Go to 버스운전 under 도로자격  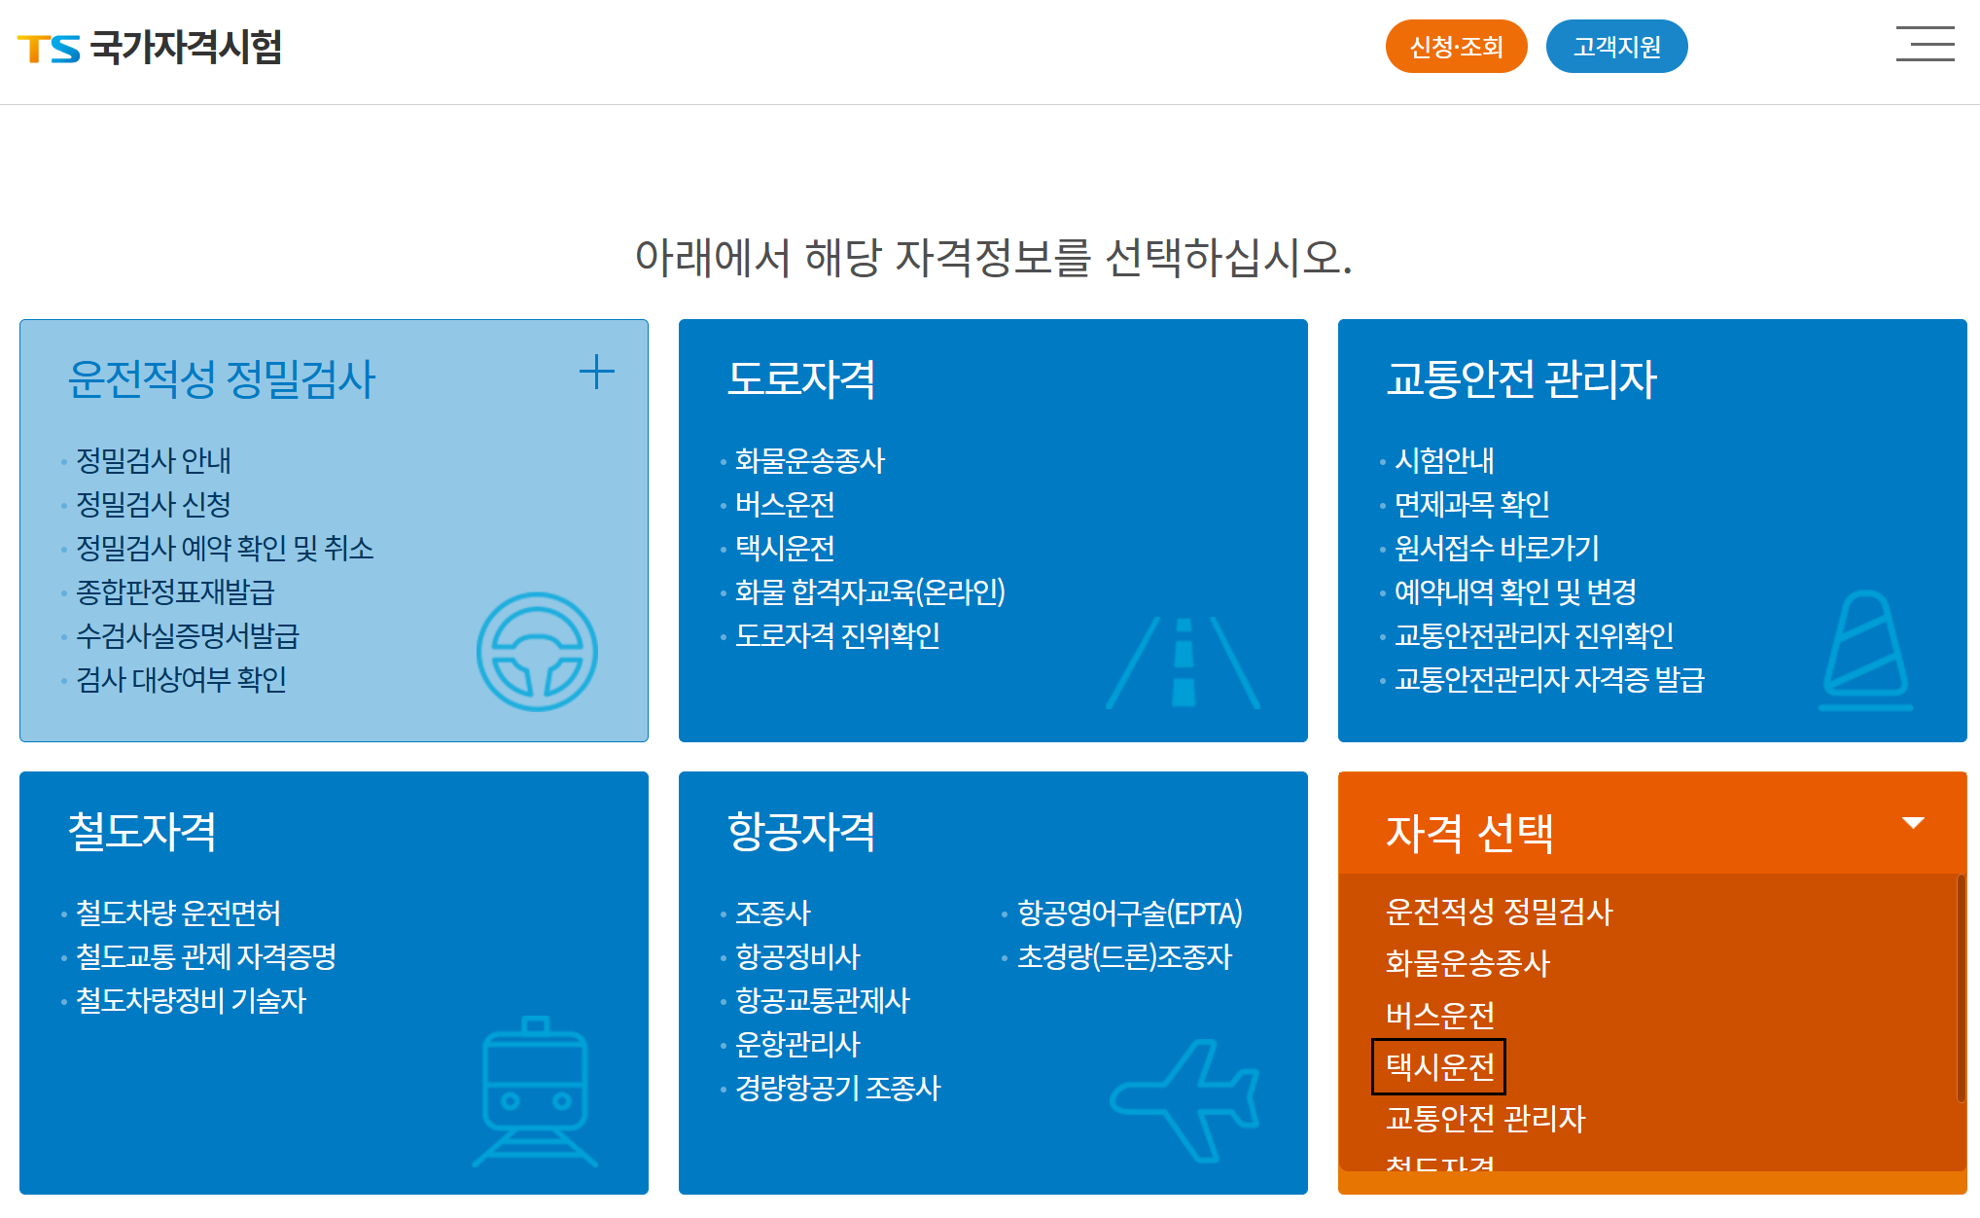tap(785, 504)
